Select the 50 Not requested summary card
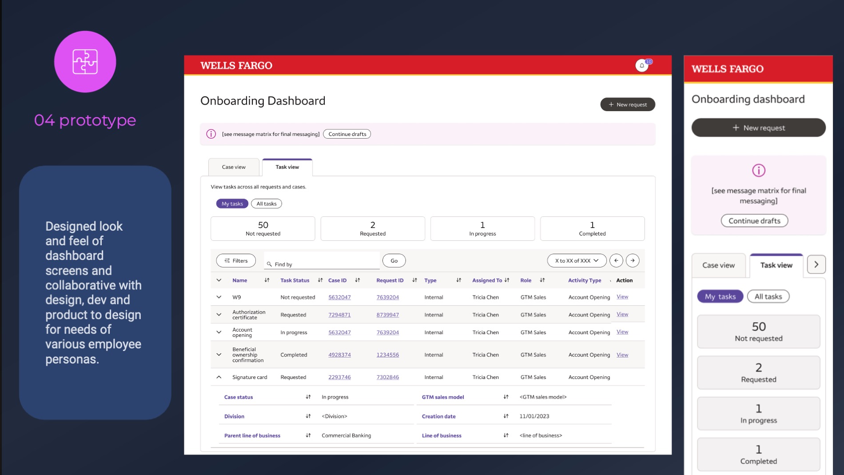The image size is (844, 475). (263, 228)
